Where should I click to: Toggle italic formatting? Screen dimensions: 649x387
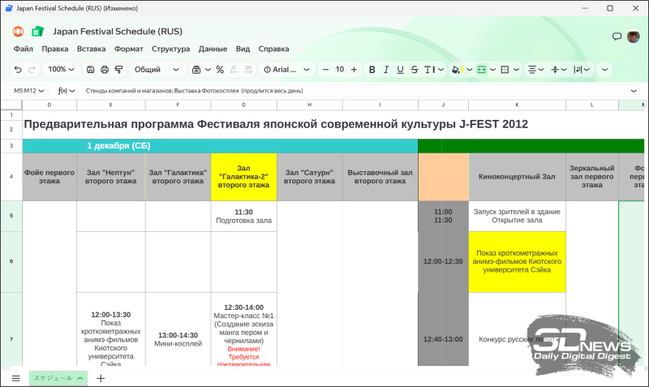386,70
